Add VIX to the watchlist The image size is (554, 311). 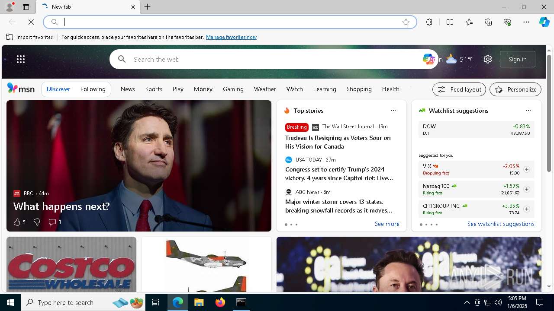click(527, 169)
